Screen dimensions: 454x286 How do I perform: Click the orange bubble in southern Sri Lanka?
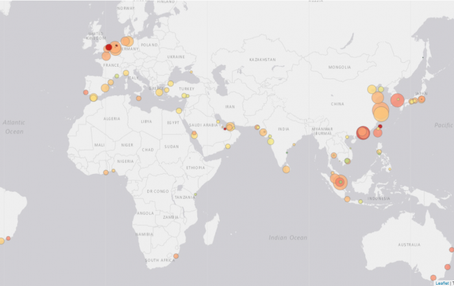pos(286,169)
